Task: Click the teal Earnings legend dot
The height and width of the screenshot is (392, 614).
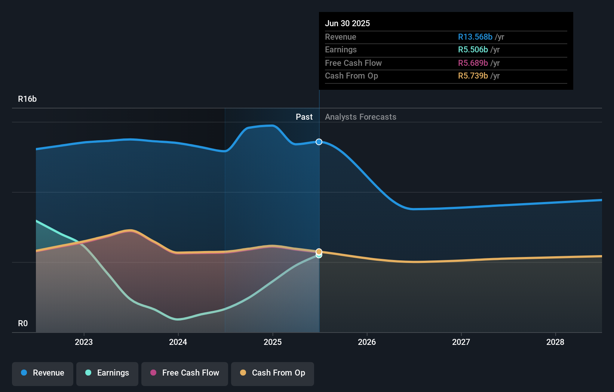Action: coord(88,373)
